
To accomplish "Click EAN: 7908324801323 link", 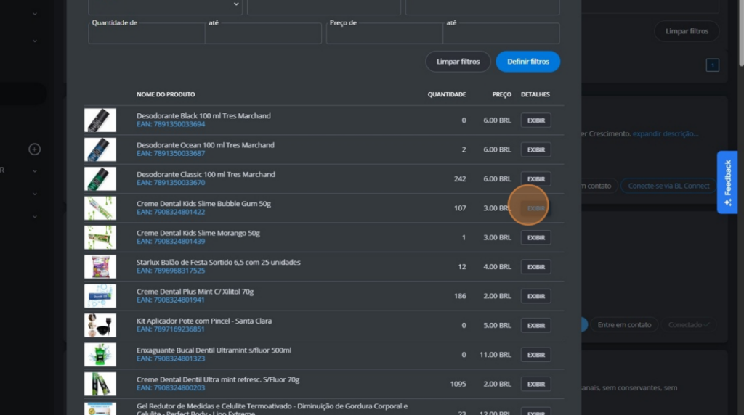I will [x=171, y=358].
